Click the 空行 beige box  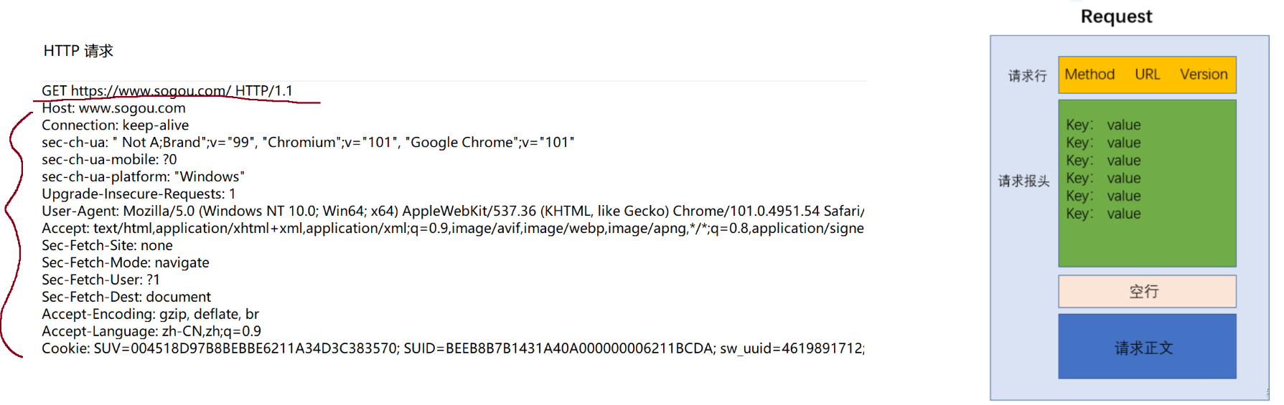click(x=1147, y=291)
